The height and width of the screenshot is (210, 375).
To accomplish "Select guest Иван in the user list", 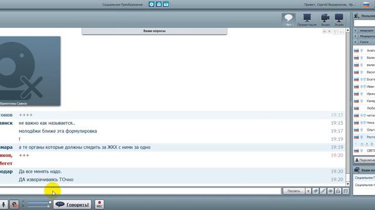I will (x=364, y=86).
